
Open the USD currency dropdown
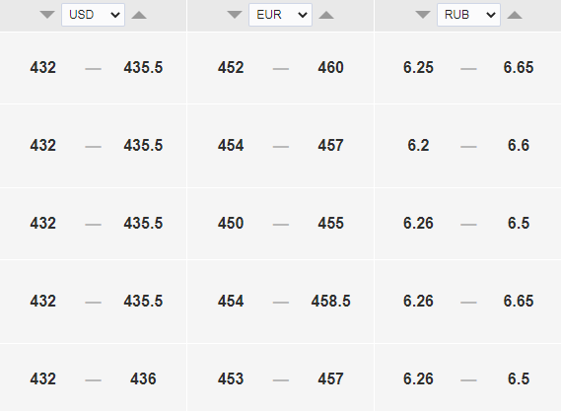click(93, 15)
